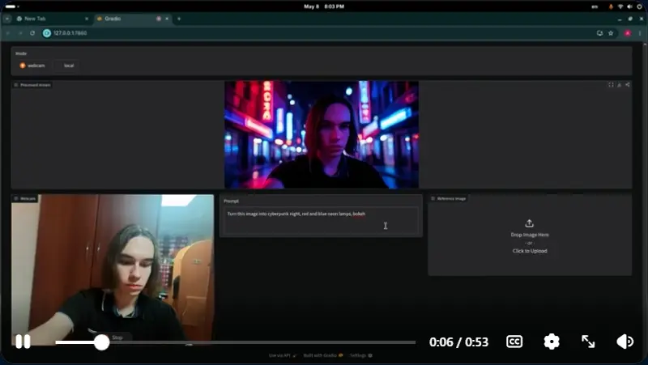
Task: Click into the Prompt text field
Action: pyautogui.click(x=321, y=220)
